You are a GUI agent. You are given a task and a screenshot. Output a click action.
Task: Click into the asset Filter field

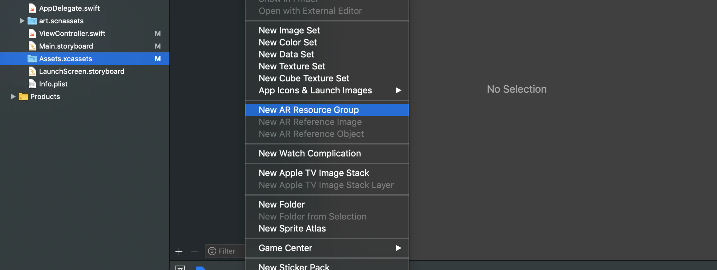point(225,251)
